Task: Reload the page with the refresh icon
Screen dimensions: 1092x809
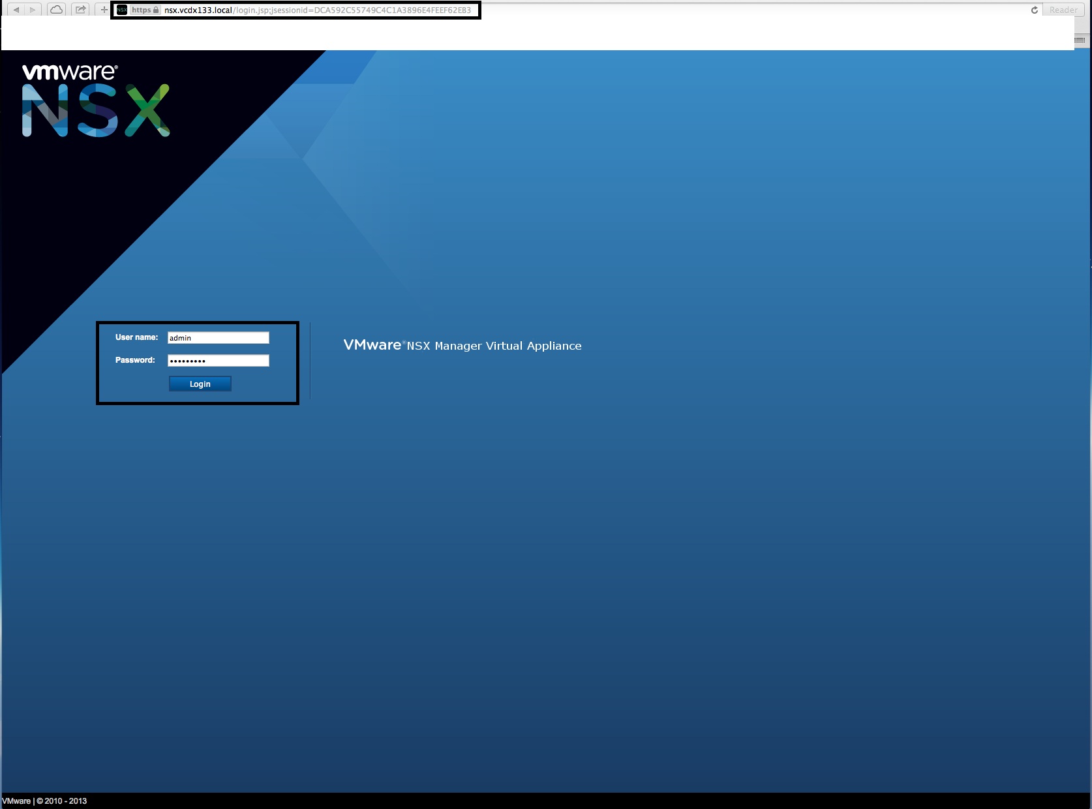Action: click(x=1034, y=10)
